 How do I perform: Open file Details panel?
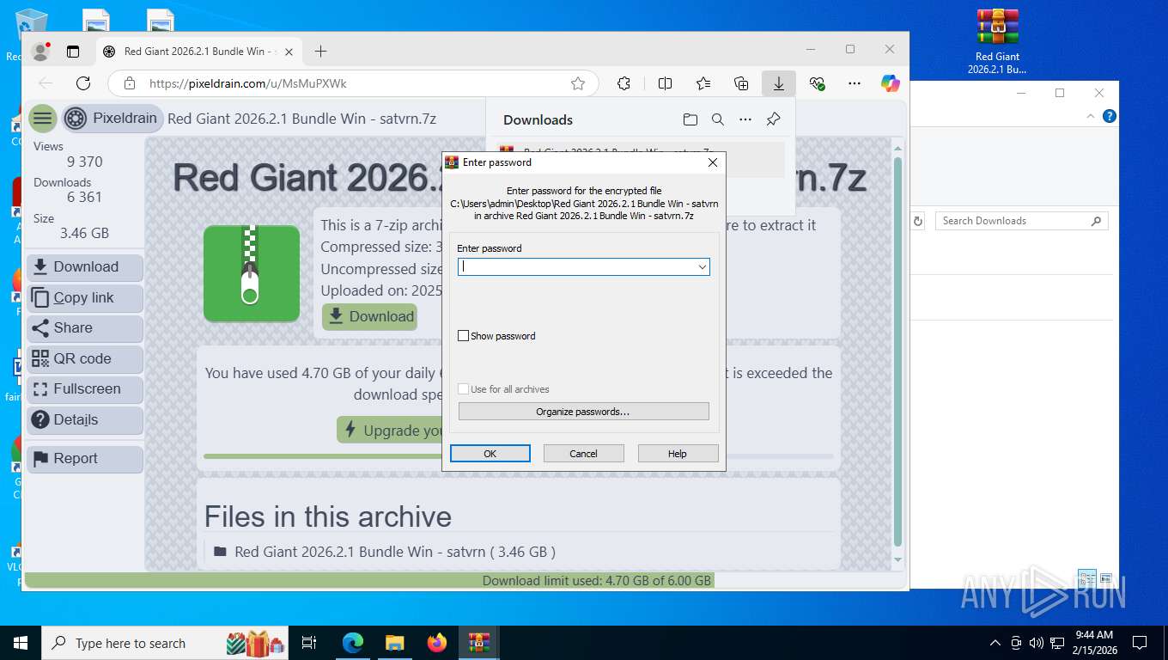[85, 420]
